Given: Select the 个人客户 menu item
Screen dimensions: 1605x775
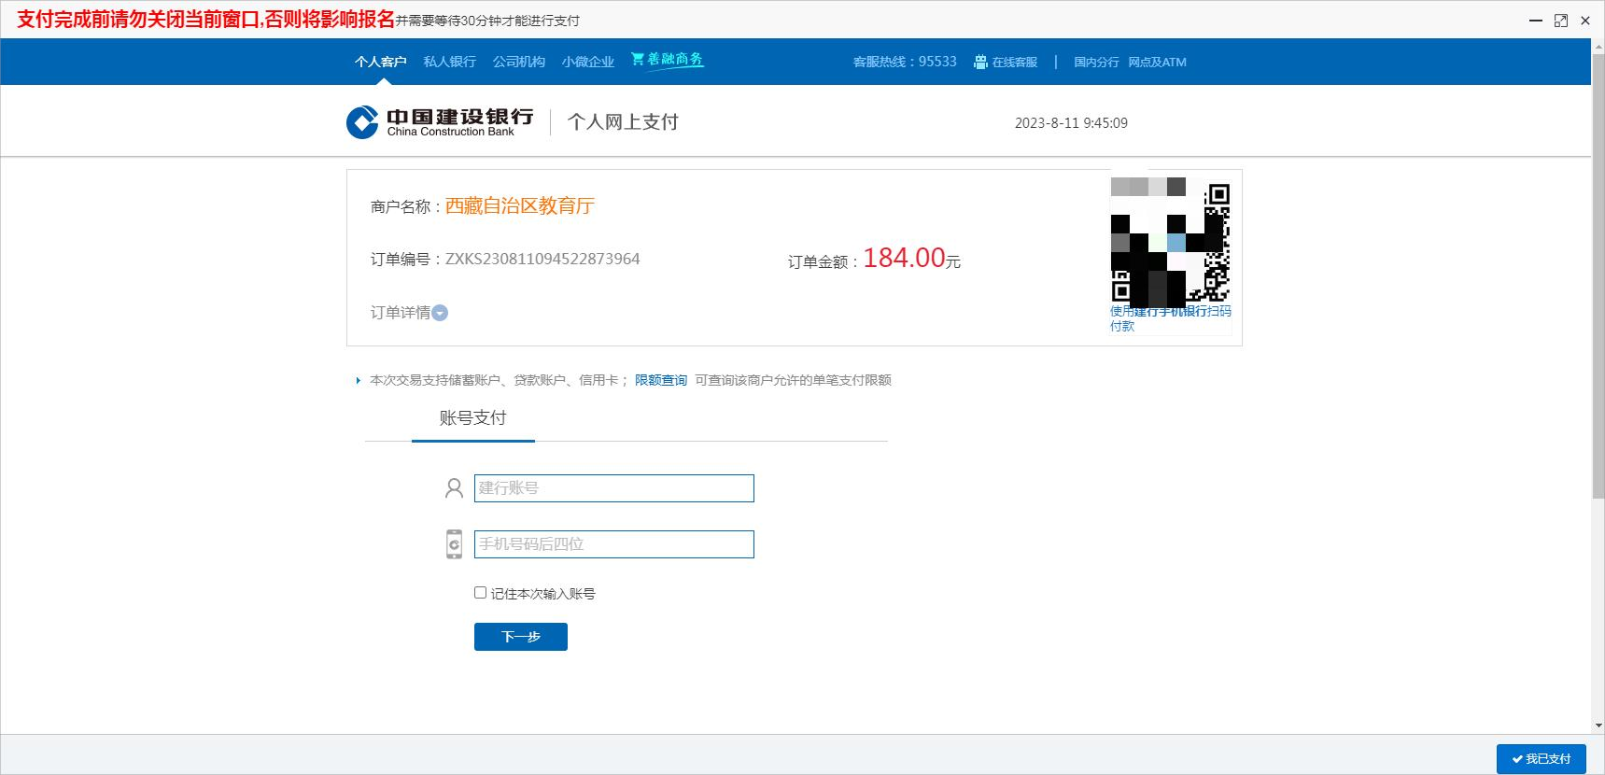Looking at the screenshot, I should pos(380,63).
